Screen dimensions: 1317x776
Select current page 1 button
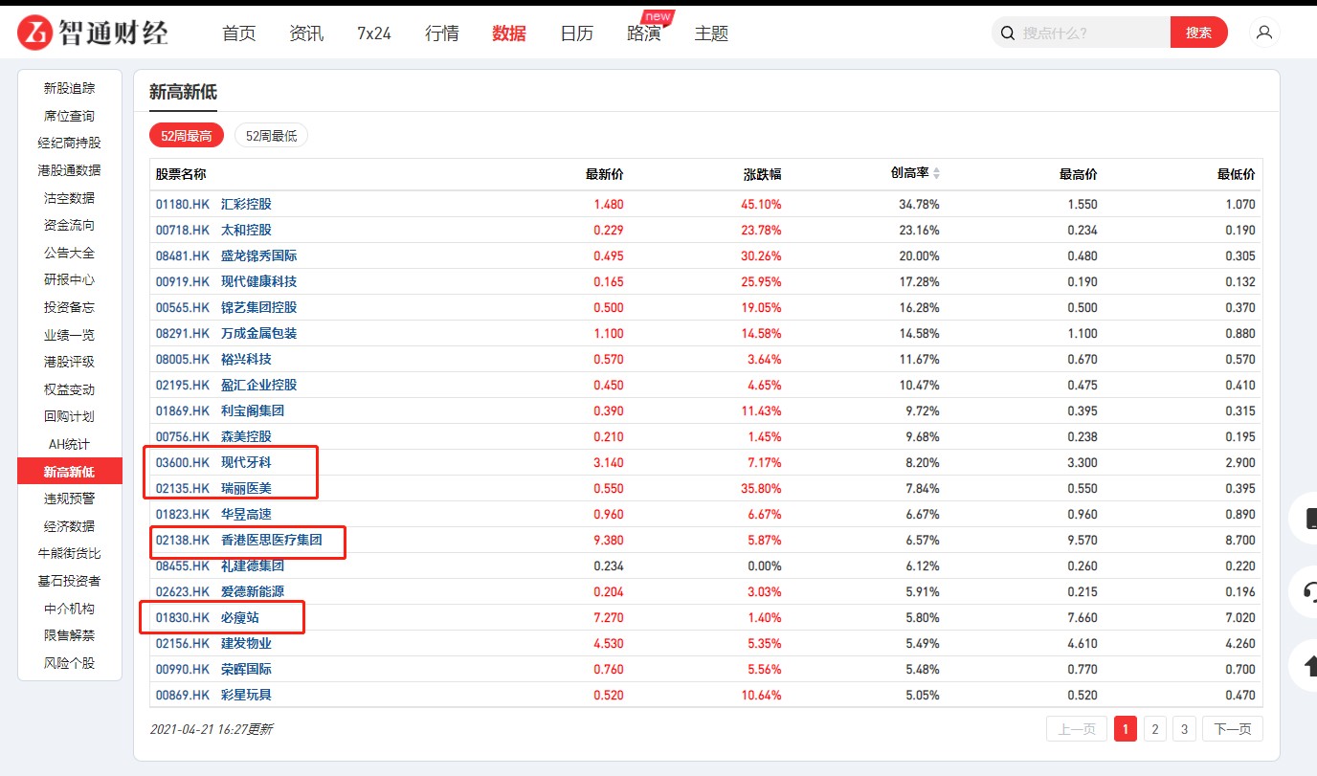coord(1125,729)
